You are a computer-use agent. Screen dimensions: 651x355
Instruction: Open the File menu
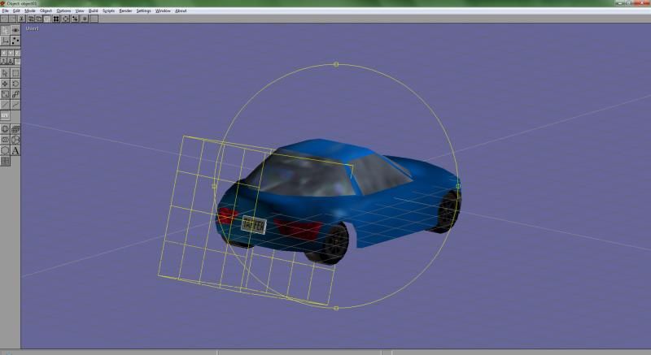click(x=5, y=11)
